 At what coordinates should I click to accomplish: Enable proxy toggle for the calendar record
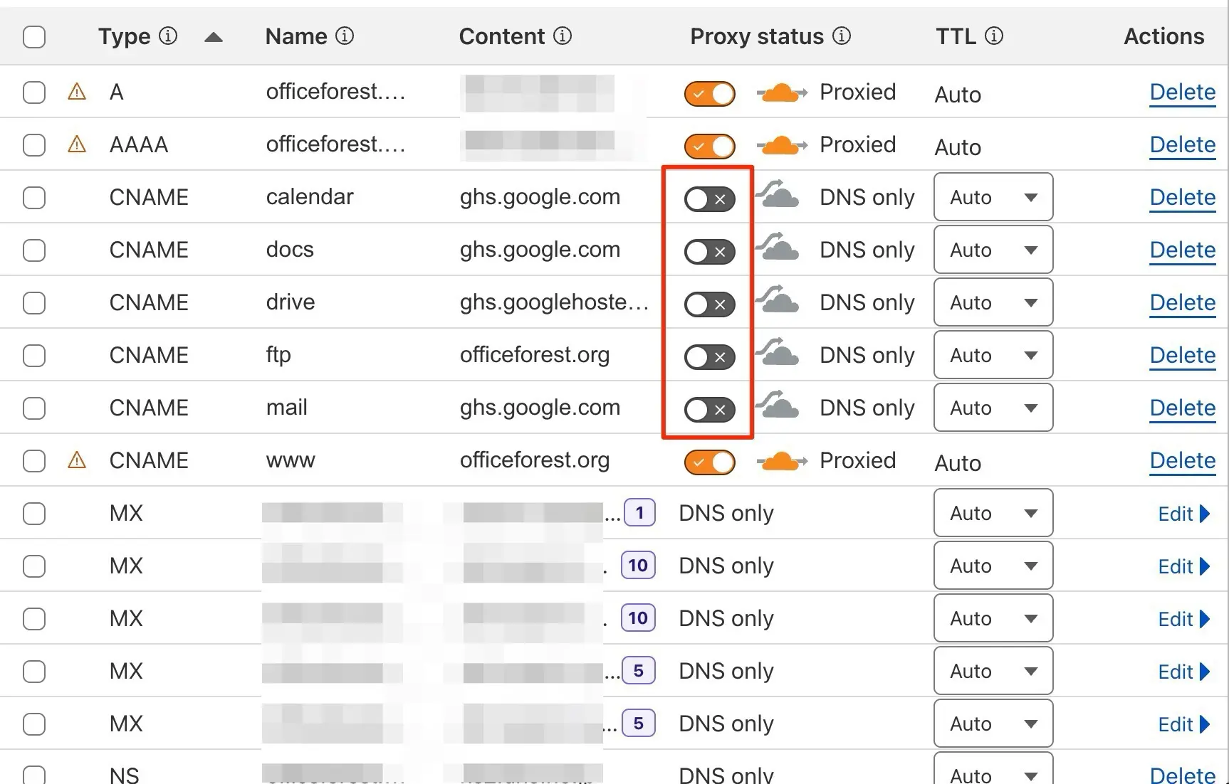709,199
